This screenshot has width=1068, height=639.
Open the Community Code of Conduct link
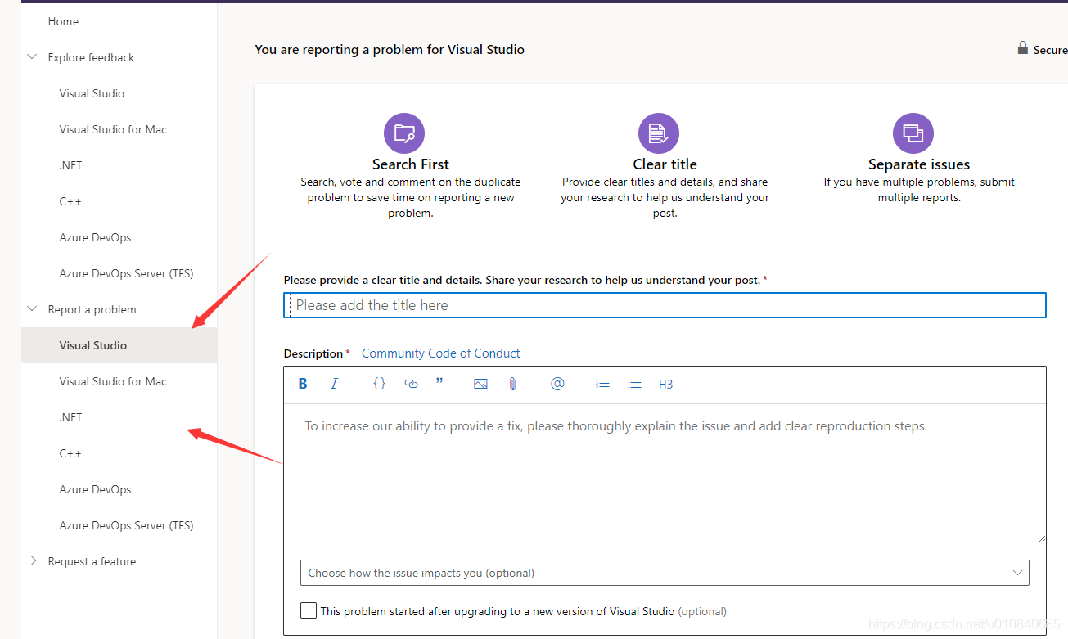pos(441,353)
